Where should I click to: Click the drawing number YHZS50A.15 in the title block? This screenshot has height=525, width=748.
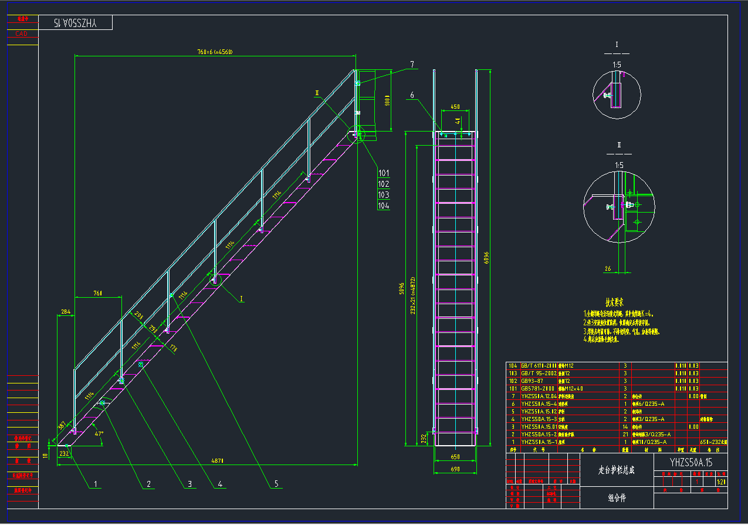[x=691, y=463]
